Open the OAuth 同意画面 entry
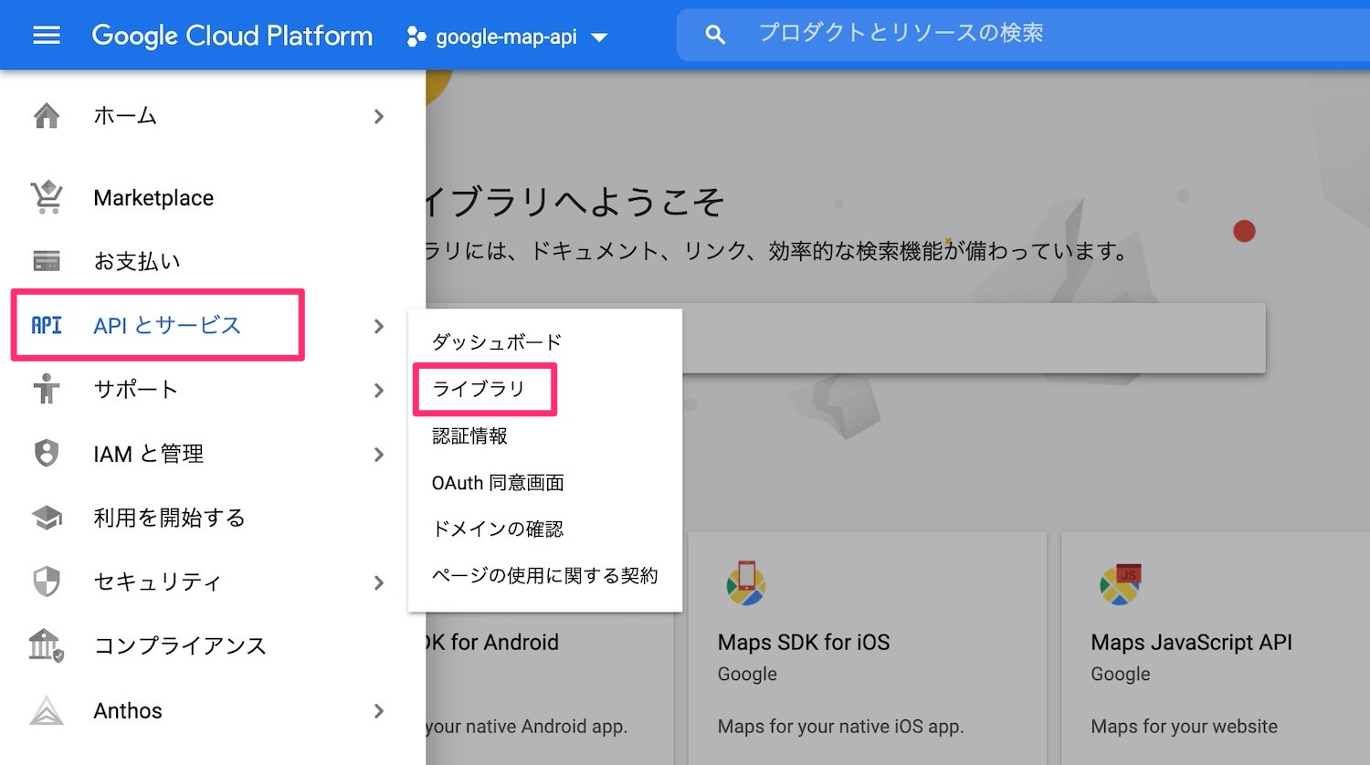 (497, 482)
